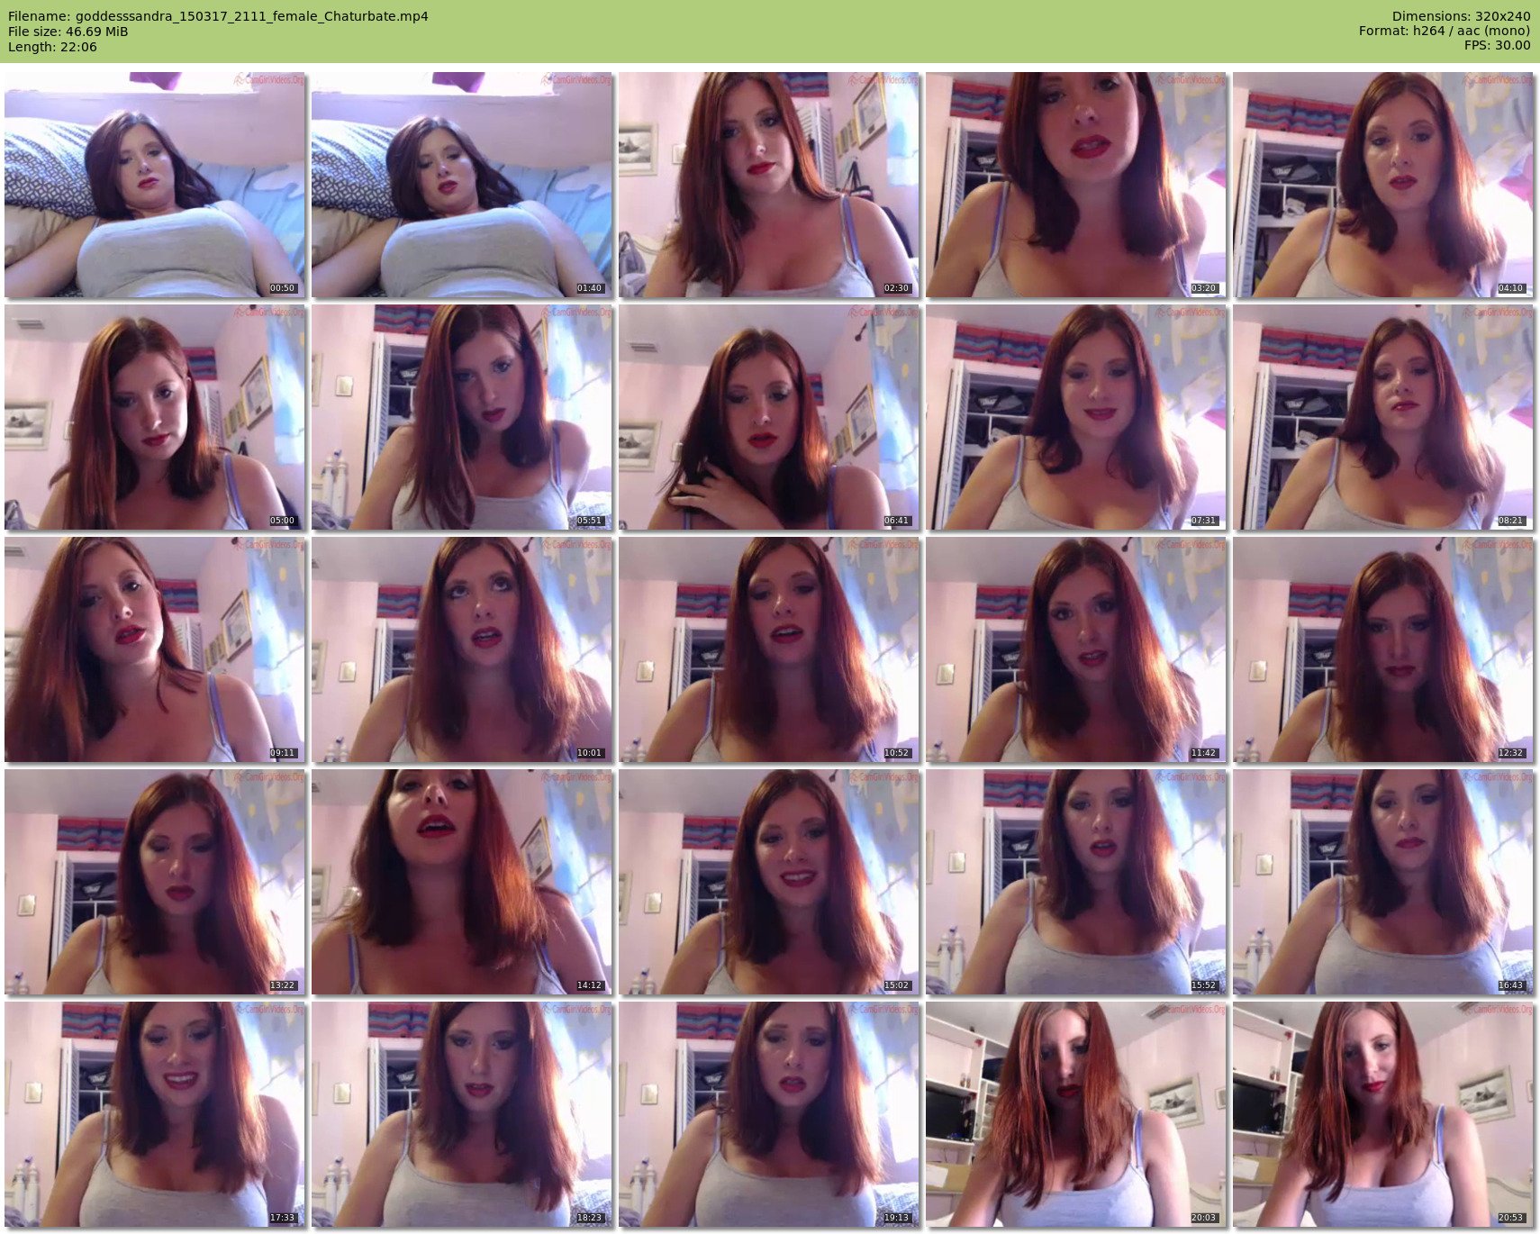The height and width of the screenshot is (1234, 1540).
Task: Open the final frame at 20:53
Action: 1383,1114
